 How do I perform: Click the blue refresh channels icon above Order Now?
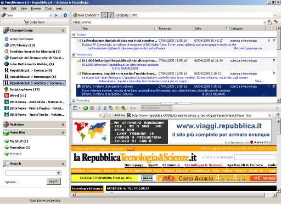[65, 15]
